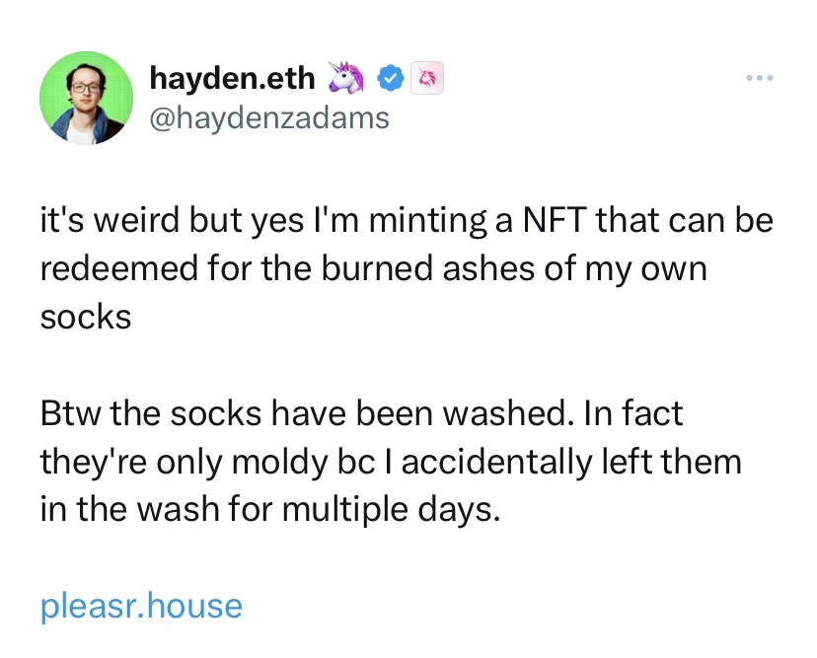Image resolution: width=817 pixels, height=658 pixels.
Task: Open the three-dot more options menu
Action: pos(759,78)
